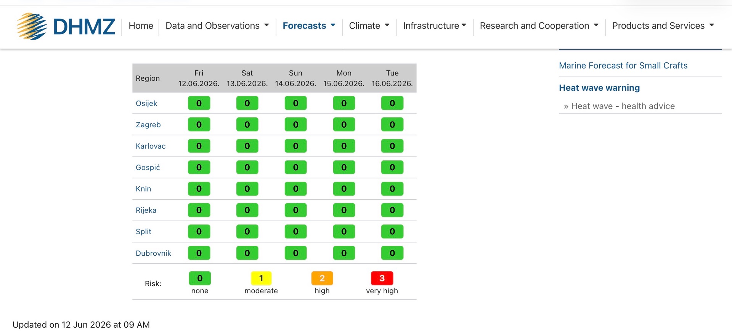The image size is (732, 336).
Task: Click Zagreb's Saturday risk value badge
Action: pos(247,125)
